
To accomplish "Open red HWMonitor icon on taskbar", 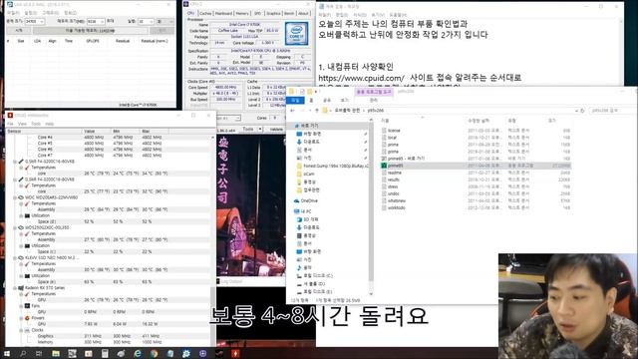I will [235, 354].
